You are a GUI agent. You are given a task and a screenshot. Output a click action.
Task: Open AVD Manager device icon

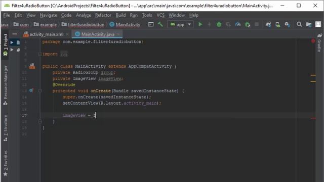pyautogui.click(x=278, y=24)
